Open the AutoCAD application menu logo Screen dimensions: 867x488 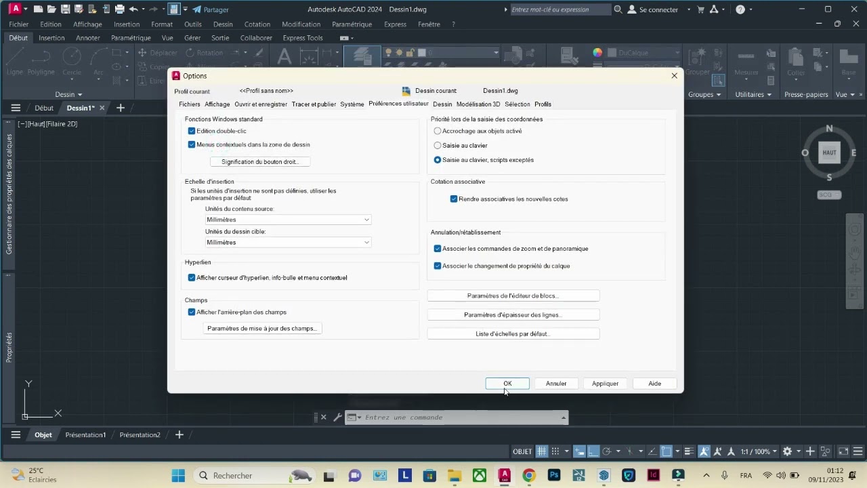[14, 9]
